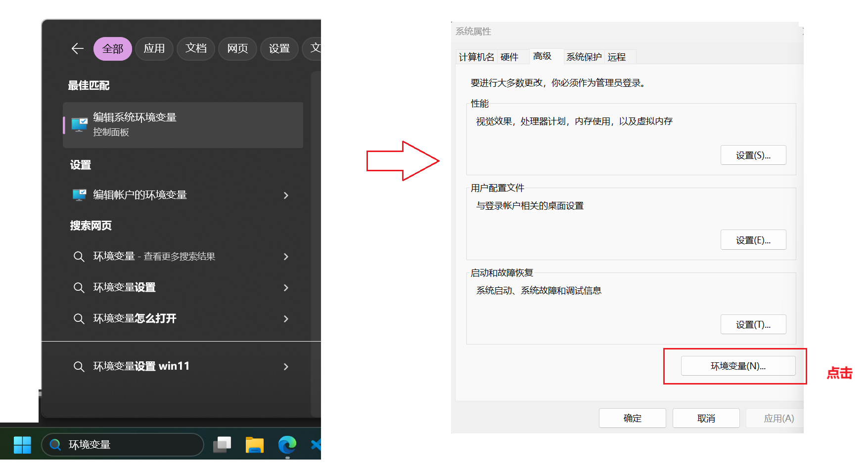This screenshot has height=463, width=866.
Task: Open the Windows Start menu icon
Action: [x=22, y=445]
